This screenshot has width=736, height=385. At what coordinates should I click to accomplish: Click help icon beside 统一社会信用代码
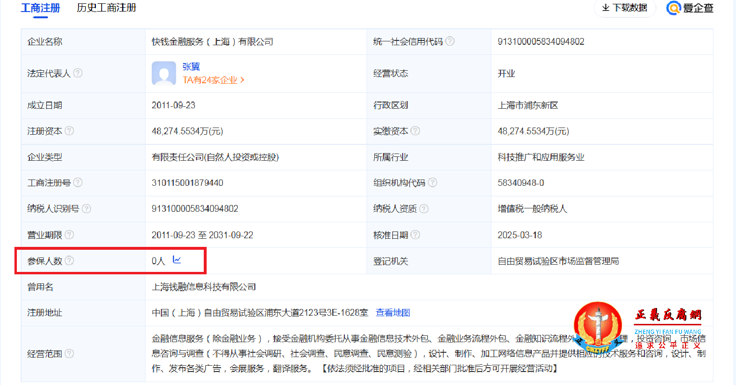450,41
